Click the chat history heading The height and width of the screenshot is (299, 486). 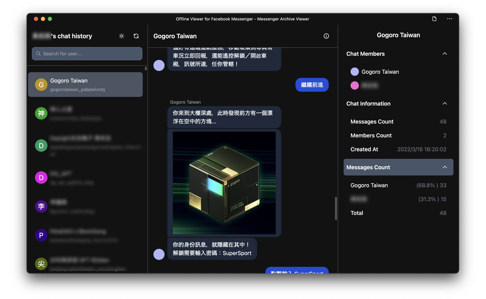[x=62, y=36]
